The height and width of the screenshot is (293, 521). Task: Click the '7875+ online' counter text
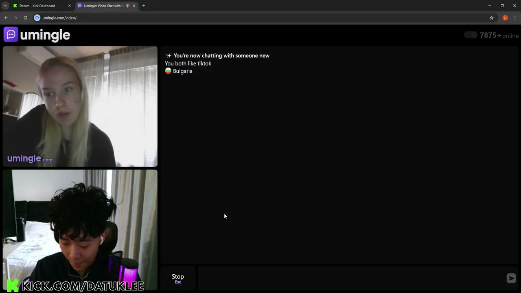tap(499, 35)
